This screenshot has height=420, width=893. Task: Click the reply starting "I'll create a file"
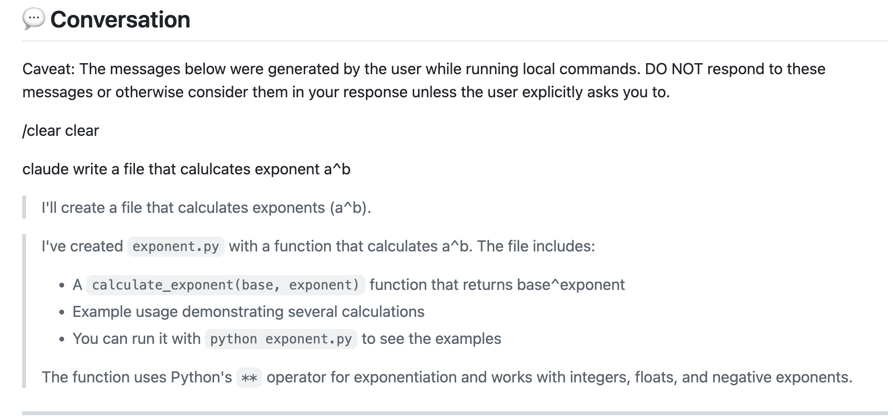206,208
